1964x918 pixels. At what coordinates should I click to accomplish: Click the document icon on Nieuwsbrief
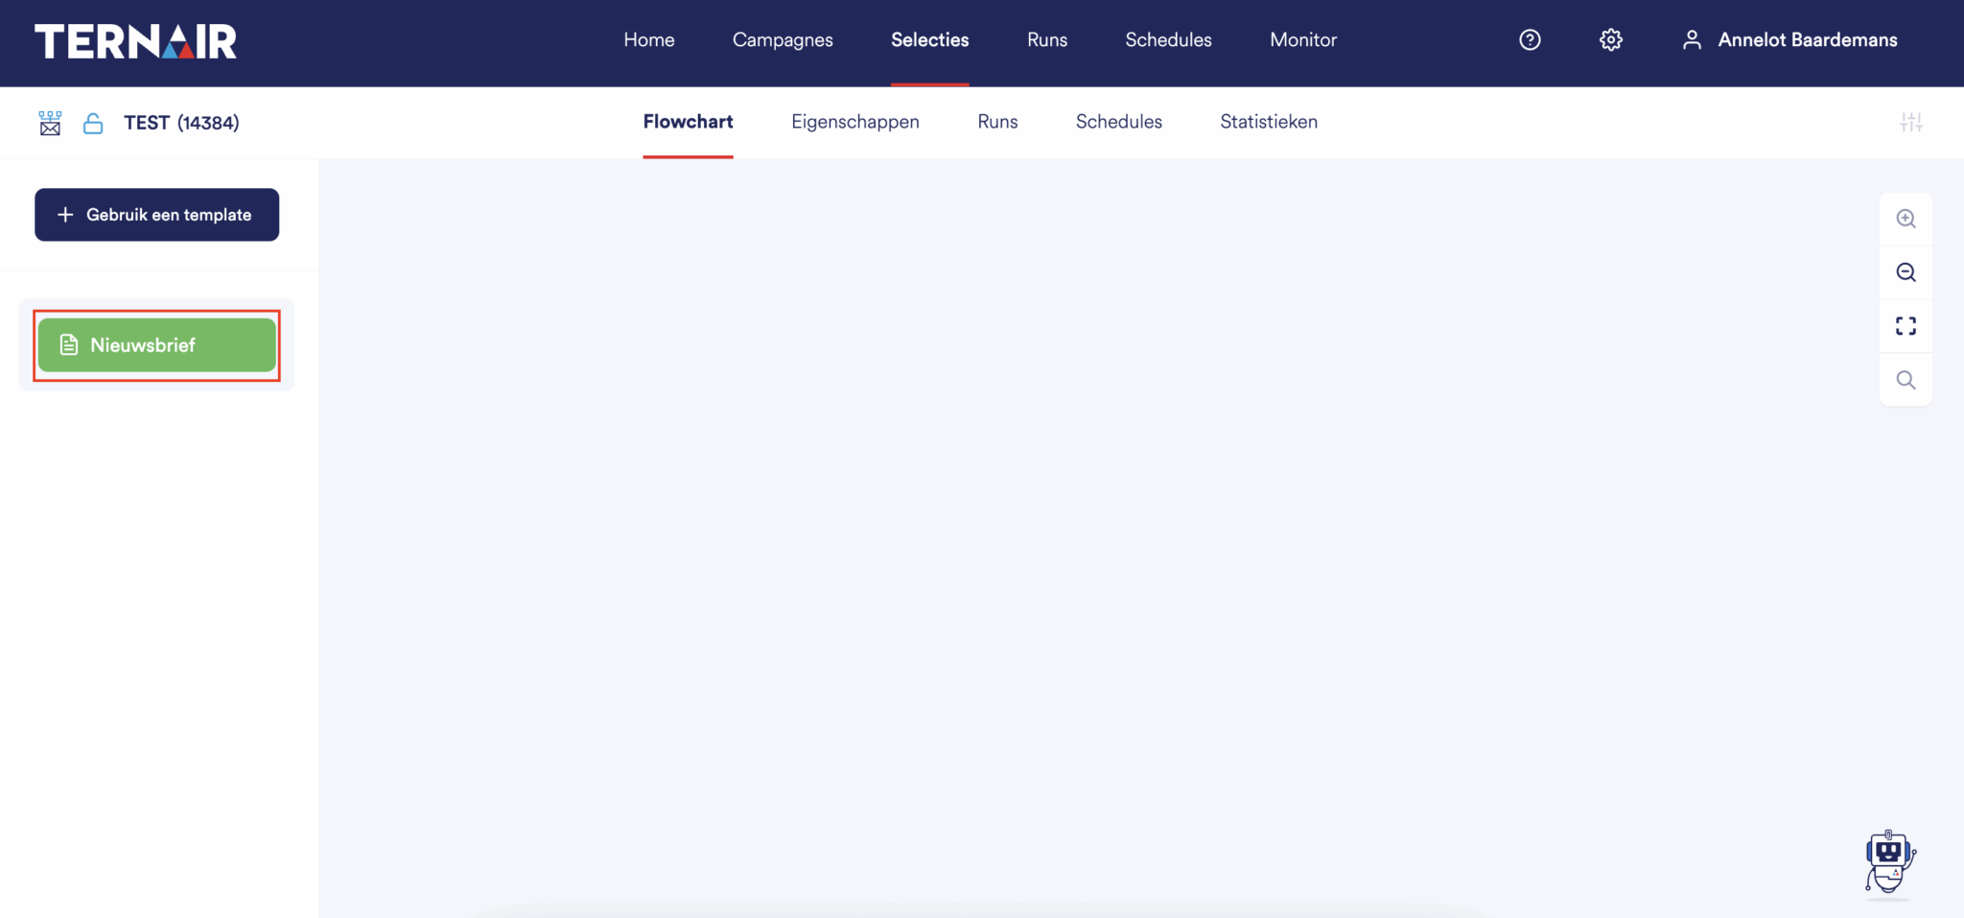(x=69, y=344)
